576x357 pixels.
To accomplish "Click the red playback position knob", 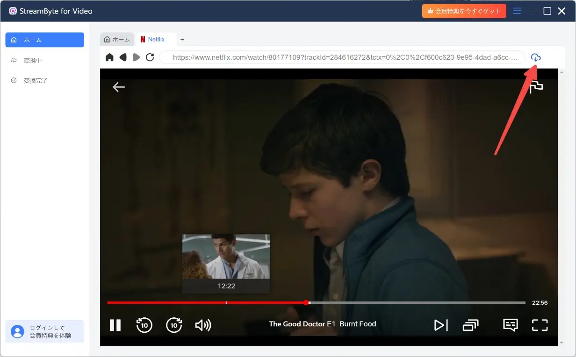I will [306, 302].
